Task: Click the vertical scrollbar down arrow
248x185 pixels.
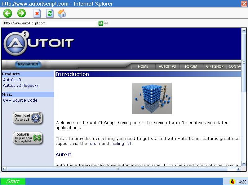Action: [244, 164]
